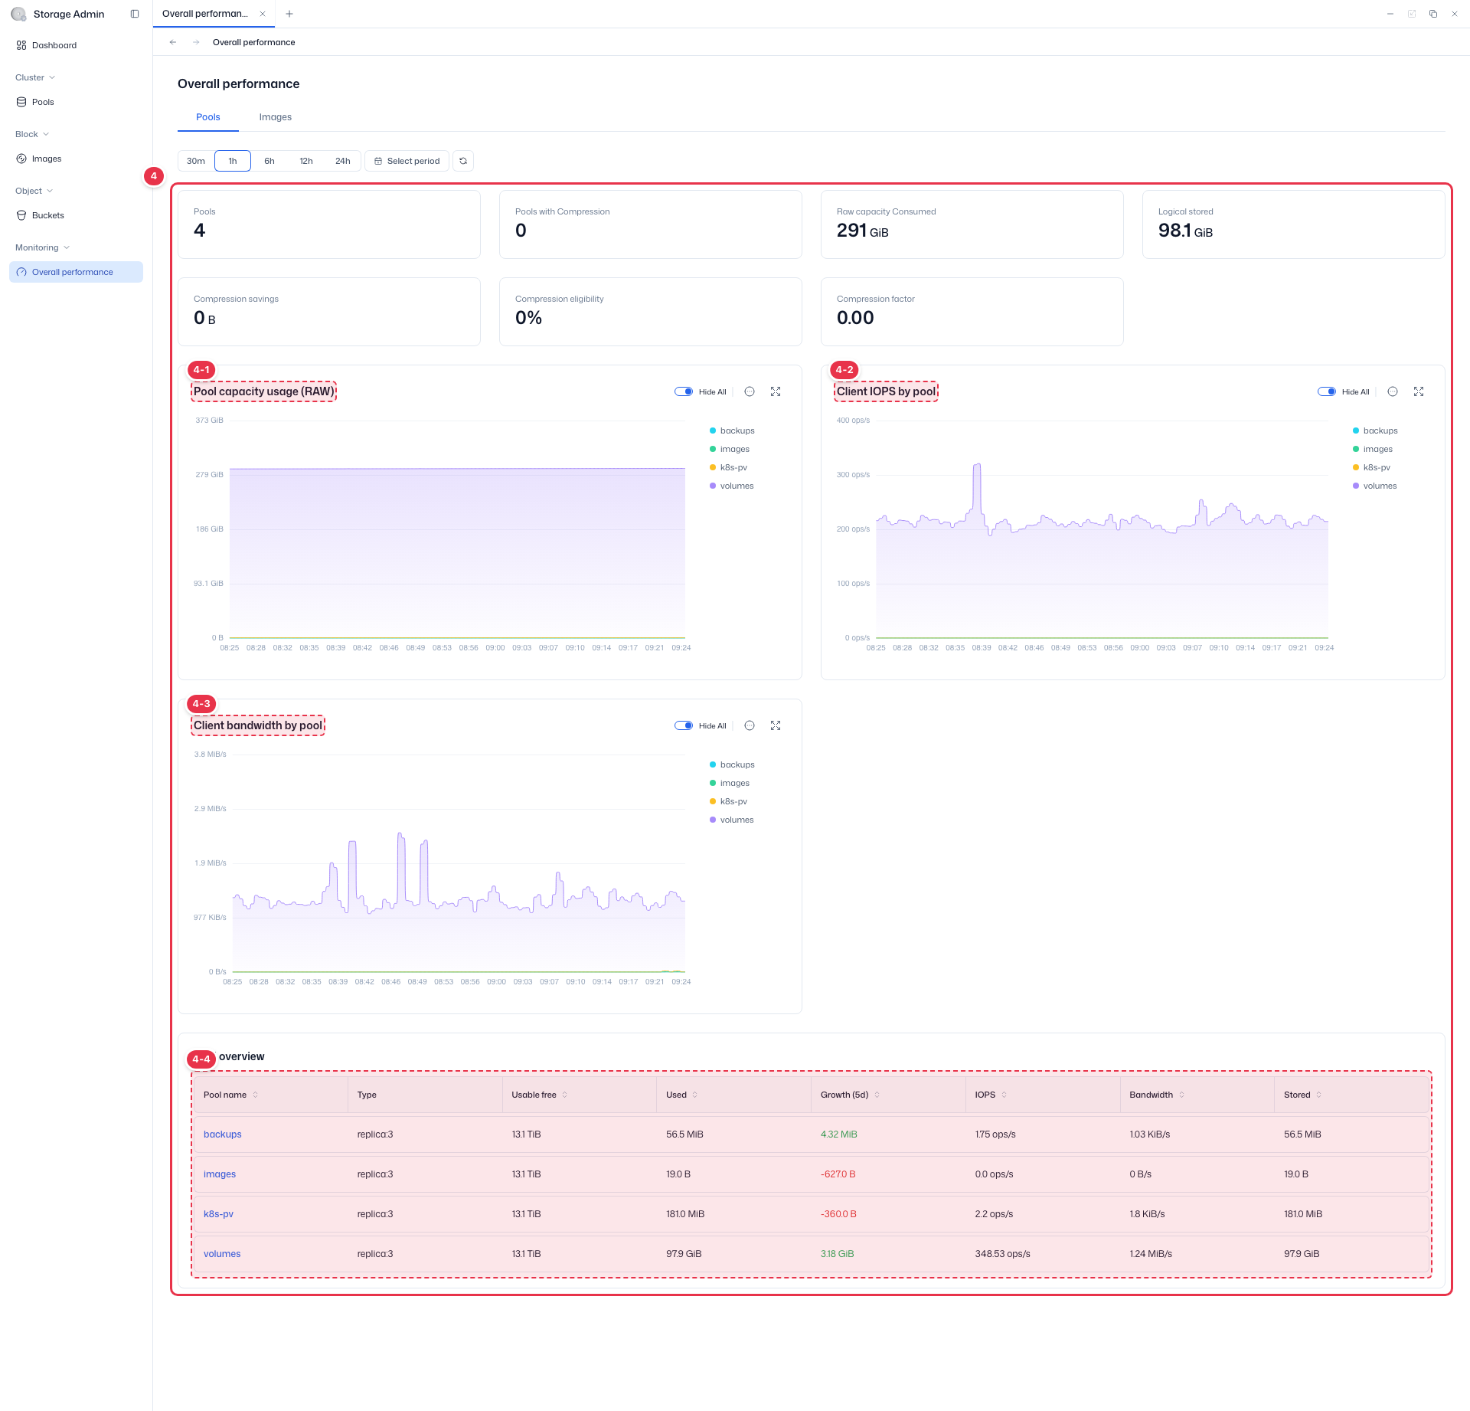The width and height of the screenshot is (1470, 1411).
Task: Open options menu for Client bandwidth chart
Action: (750, 725)
